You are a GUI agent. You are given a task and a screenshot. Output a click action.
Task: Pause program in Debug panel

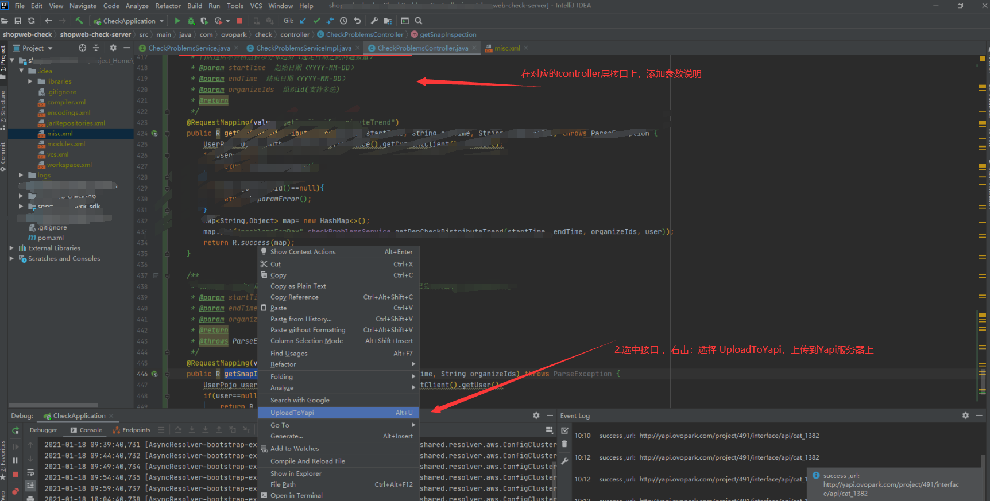(x=16, y=460)
